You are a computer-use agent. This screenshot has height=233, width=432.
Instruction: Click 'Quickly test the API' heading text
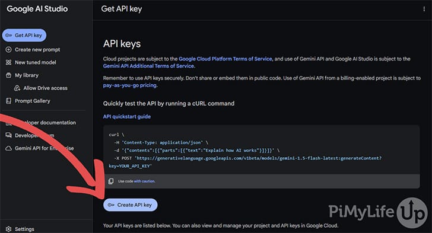169,104
